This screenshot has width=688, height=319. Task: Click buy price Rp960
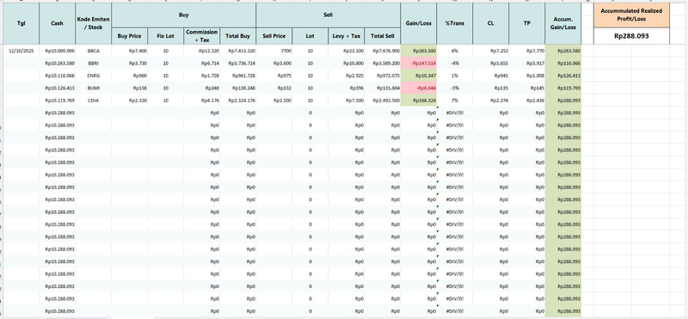130,76
